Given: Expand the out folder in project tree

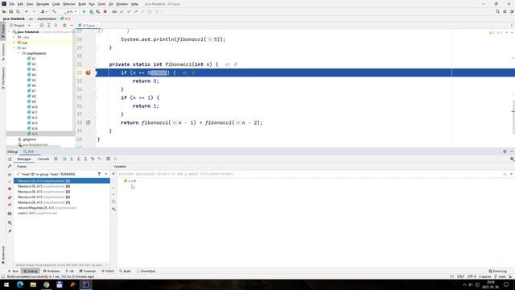Looking at the screenshot, I should [x=14, y=43].
